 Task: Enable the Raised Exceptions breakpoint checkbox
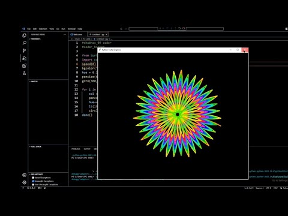(33, 178)
